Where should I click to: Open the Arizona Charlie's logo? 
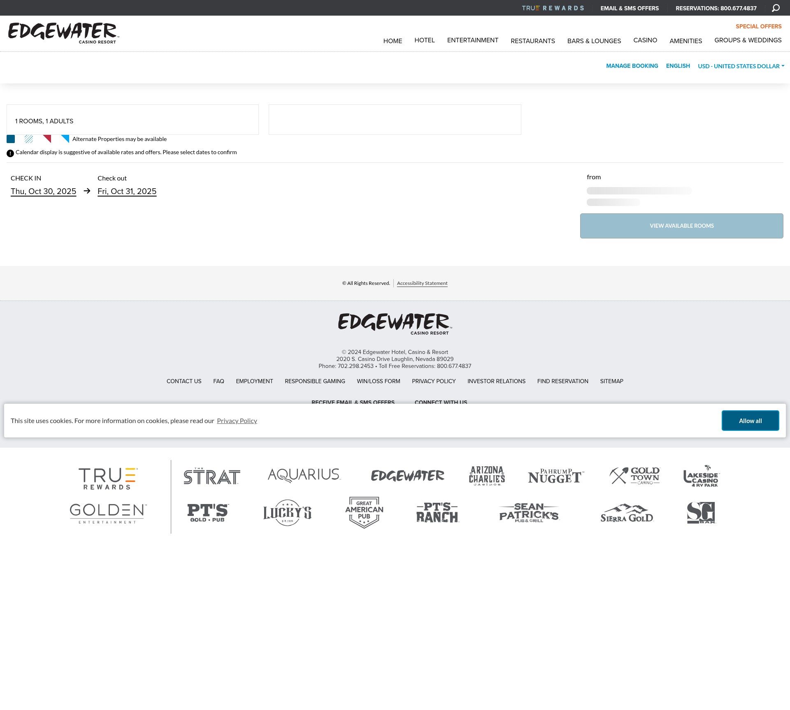[487, 476]
